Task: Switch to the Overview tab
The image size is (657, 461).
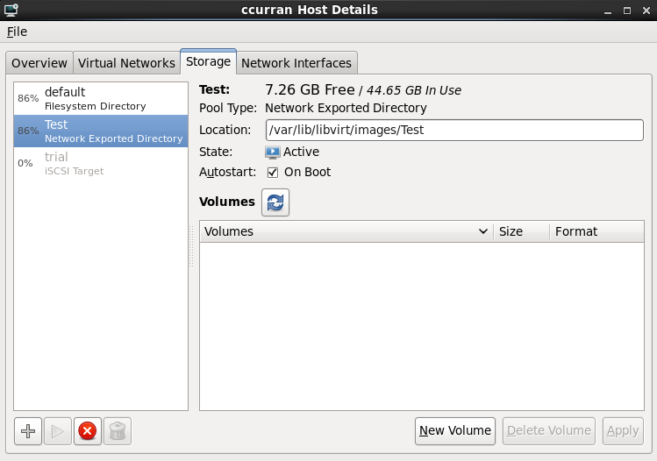Action: [x=39, y=63]
